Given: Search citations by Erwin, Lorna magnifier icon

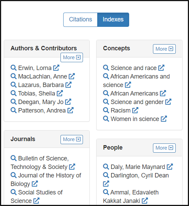Looking at the screenshot, I should (14, 68).
